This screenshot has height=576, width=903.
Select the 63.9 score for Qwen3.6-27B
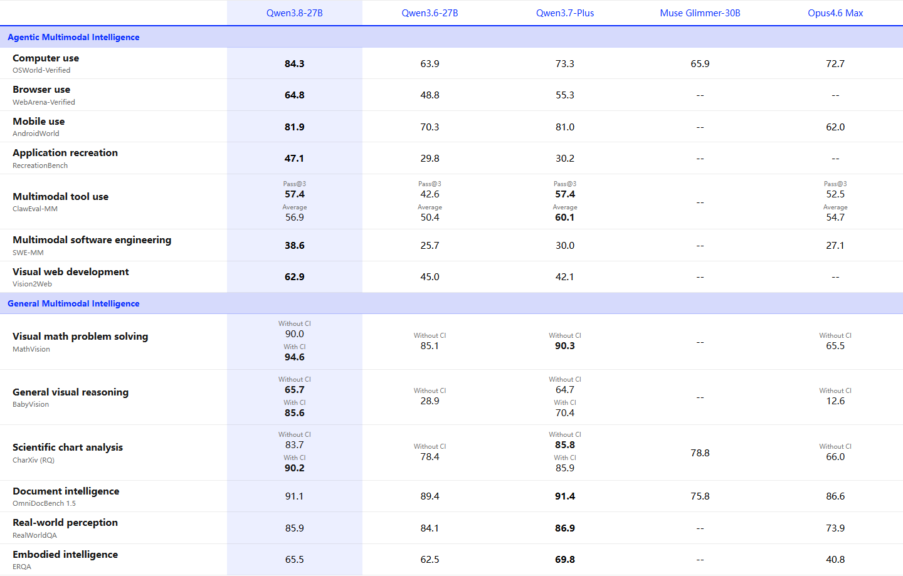(430, 64)
